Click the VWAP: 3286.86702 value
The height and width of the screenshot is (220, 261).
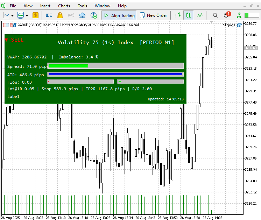click(27, 57)
